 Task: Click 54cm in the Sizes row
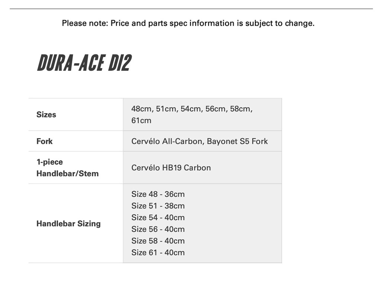191,109
